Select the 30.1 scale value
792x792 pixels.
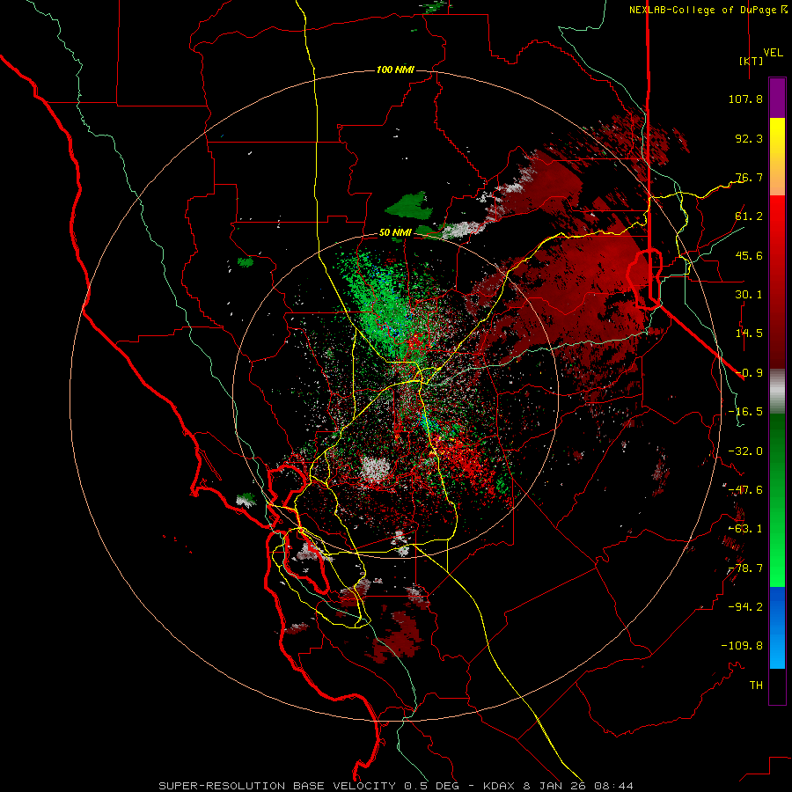[x=749, y=295]
